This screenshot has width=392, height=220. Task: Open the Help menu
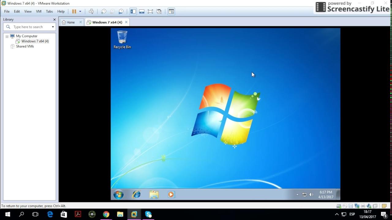[x=61, y=11]
